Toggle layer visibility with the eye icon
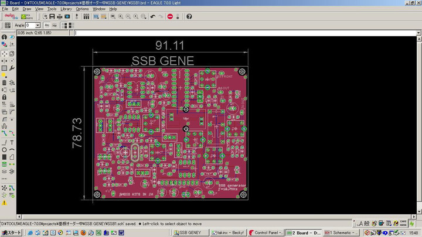This screenshot has height=237, width=422. (12, 37)
